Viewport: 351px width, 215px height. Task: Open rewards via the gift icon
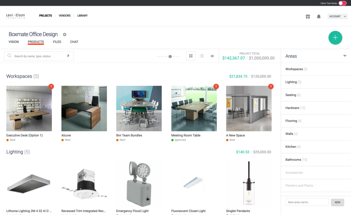coord(307,16)
